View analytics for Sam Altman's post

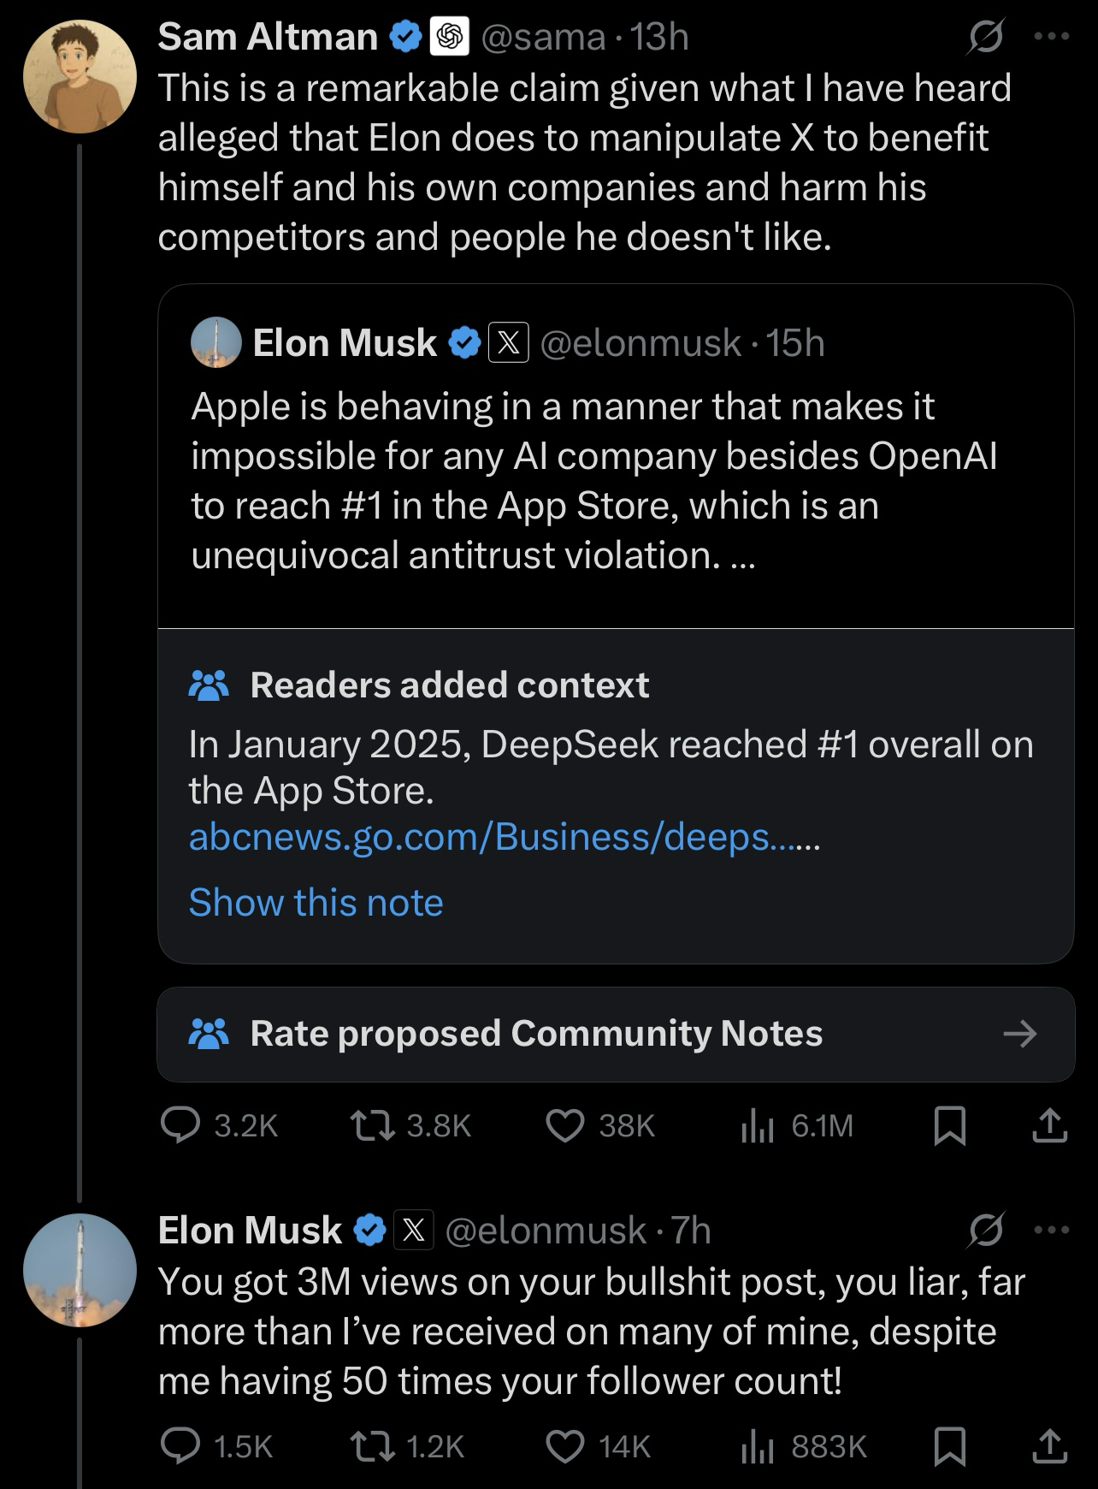tap(757, 1125)
